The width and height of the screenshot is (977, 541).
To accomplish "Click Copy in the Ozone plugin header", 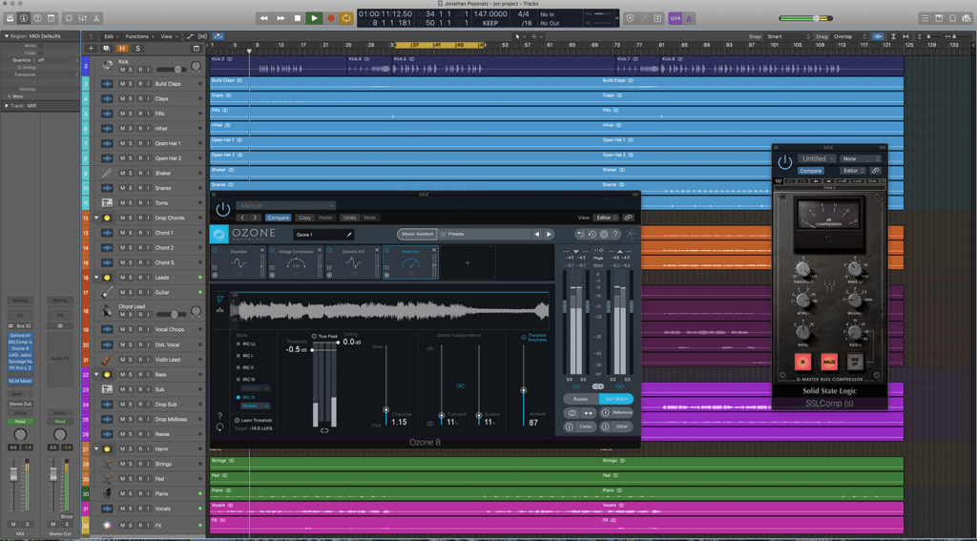I will click(304, 218).
